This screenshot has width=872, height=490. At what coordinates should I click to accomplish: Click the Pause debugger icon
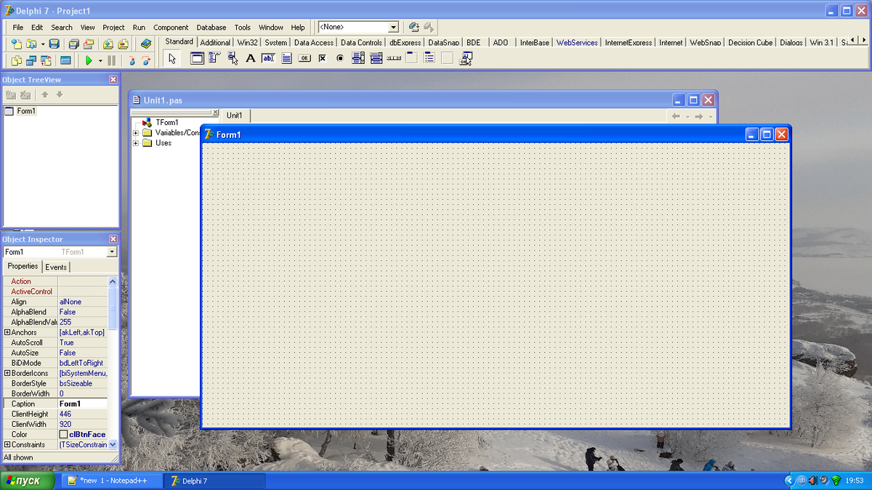[112, 60]
